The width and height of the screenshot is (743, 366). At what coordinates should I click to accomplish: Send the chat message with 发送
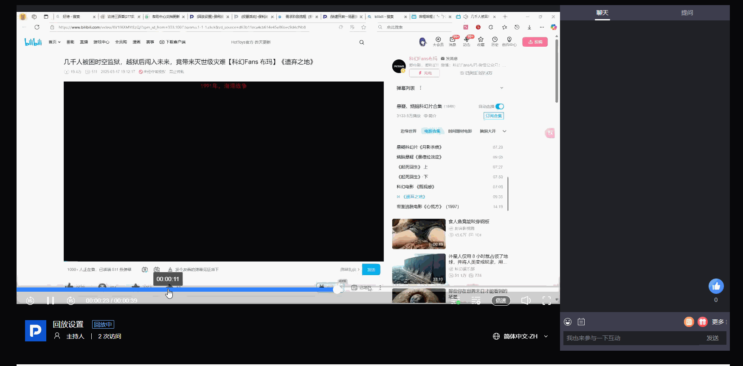click(x=712, y=338)
